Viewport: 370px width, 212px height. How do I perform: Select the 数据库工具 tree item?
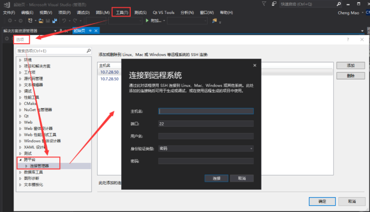(x=33, y=172)
